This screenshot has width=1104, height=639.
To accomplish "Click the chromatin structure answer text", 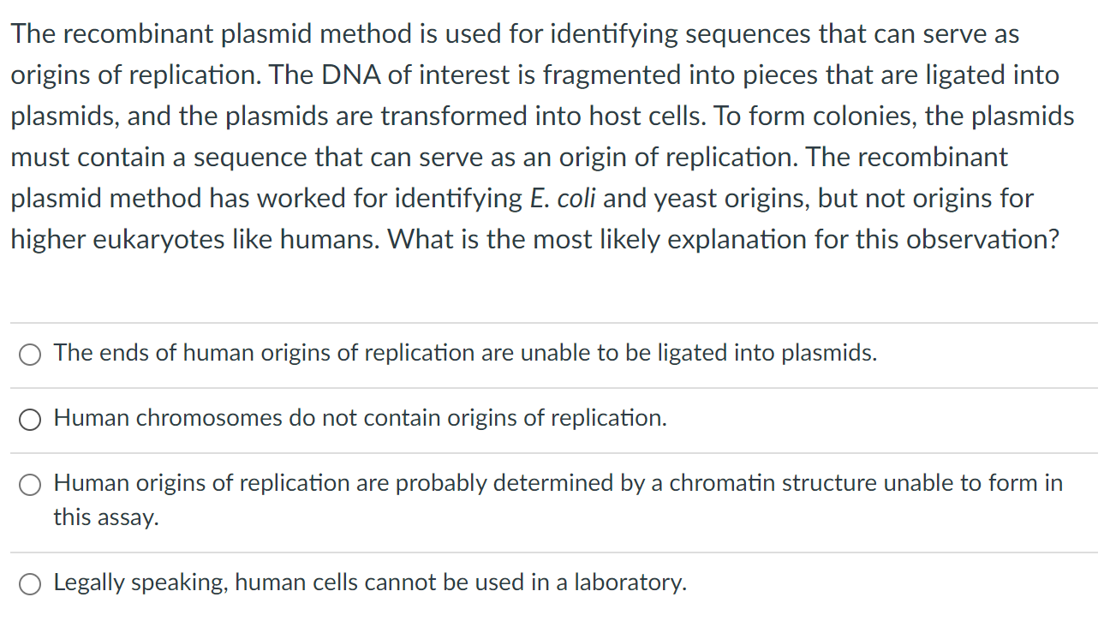I will click(x=557, y=482).
